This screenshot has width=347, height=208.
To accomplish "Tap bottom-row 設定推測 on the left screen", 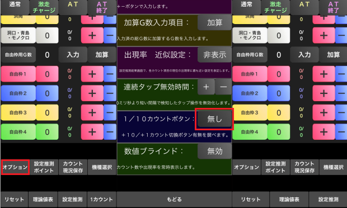I will (72, 200).
